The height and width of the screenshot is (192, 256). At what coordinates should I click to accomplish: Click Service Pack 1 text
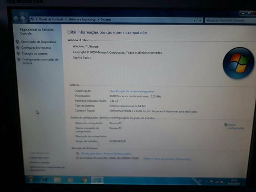(x=82, y=58)
